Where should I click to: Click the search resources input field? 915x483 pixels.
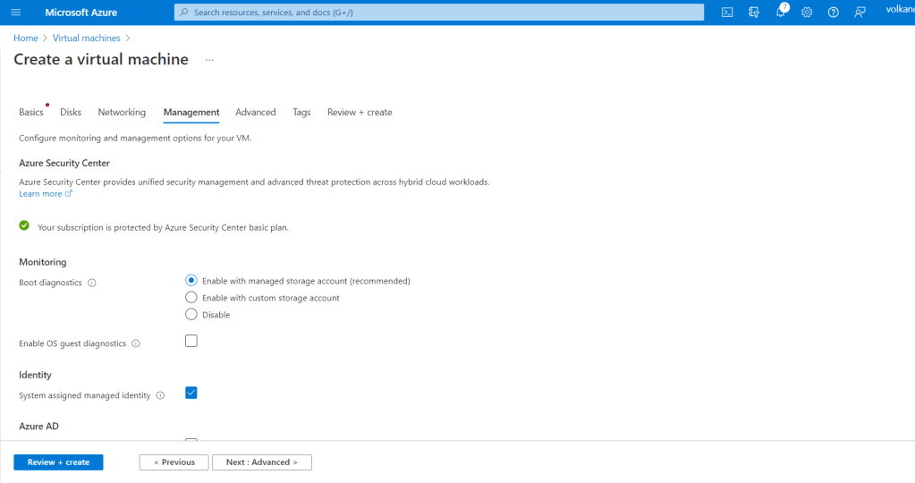click(438, 13)
